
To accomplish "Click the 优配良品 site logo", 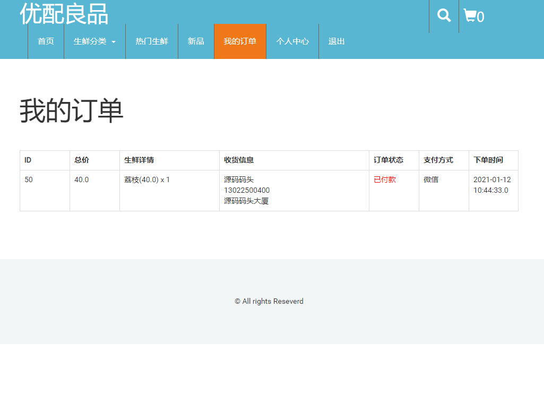I will (64, 15).
